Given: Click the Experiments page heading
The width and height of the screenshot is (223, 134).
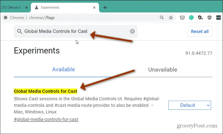Looking at the screenshot, I should [37, 51].
